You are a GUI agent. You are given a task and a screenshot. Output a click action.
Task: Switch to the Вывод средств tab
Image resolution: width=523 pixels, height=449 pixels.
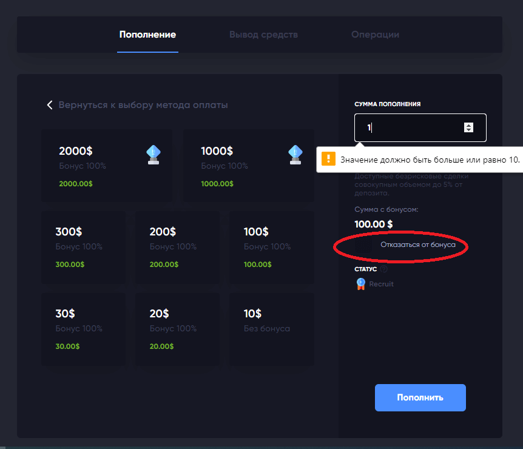click(263, 35)
